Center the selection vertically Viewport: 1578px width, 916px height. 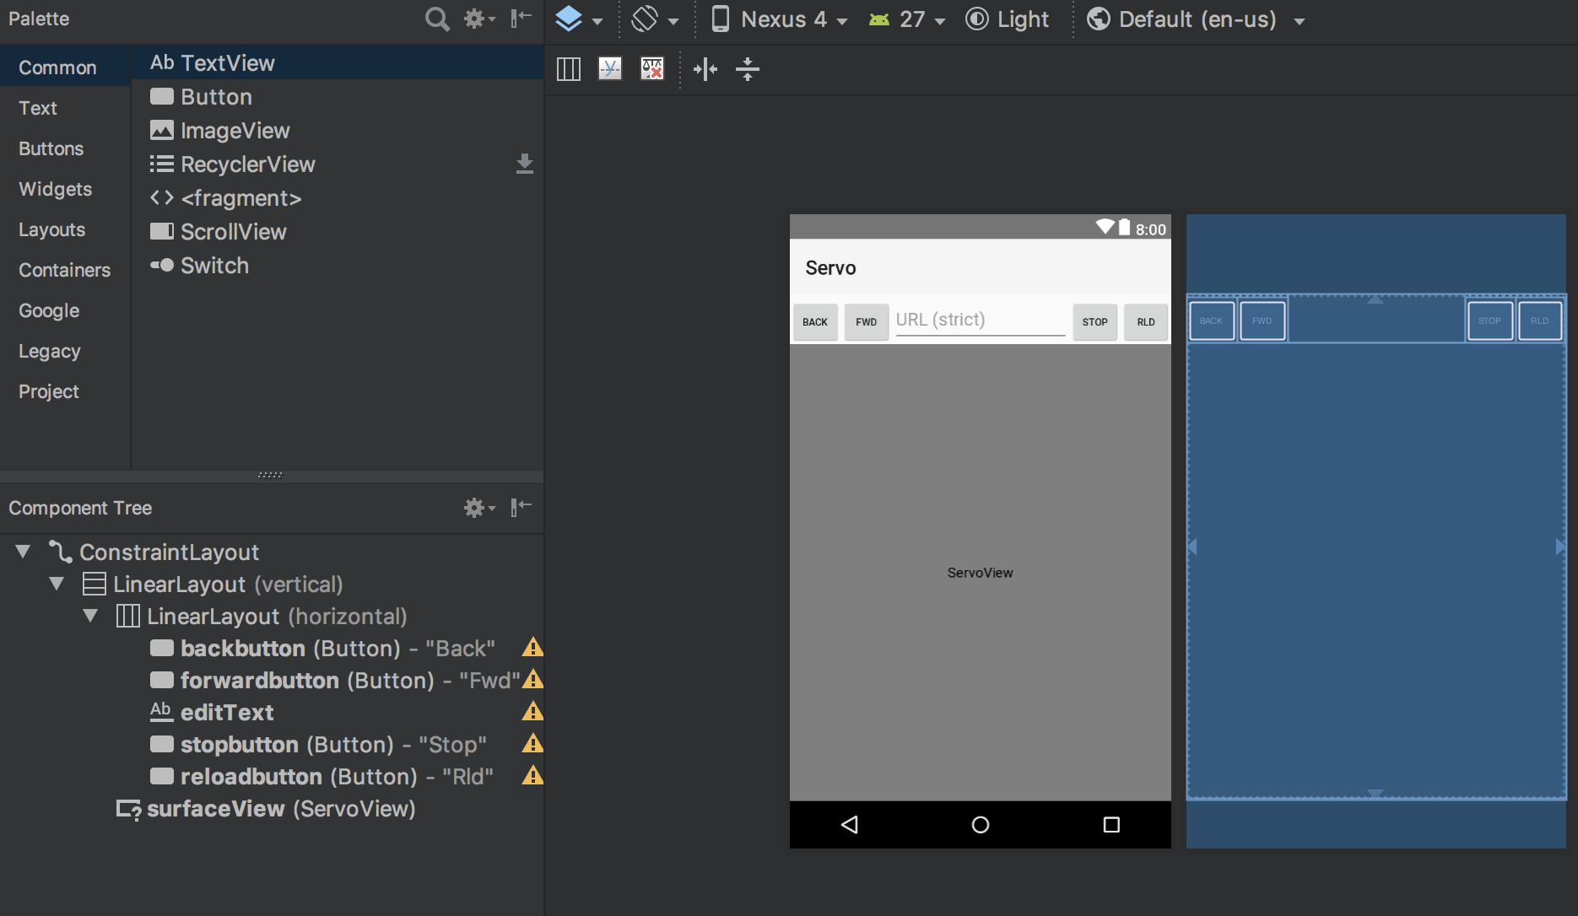pyautogui.click(x=748, y=69)
